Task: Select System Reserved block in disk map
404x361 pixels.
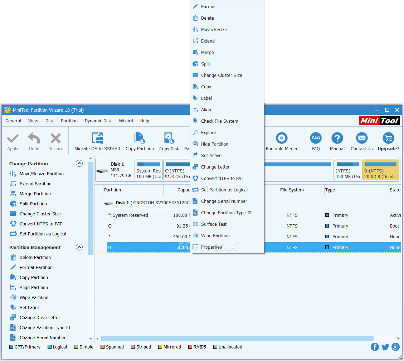Action: coord(149,170)
